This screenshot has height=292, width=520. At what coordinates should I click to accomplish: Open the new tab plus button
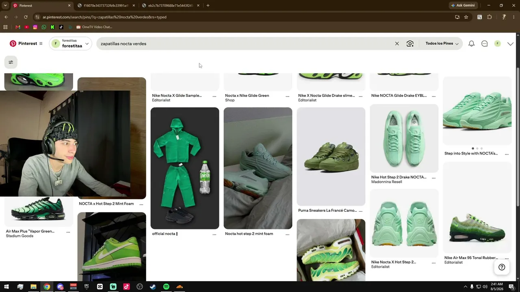pos(208,6)
